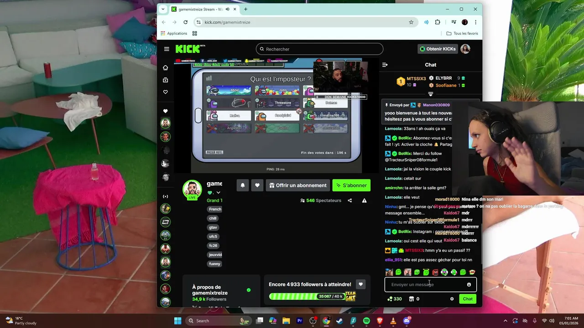Open Steam from the taskbar
584x328 pixels.
[339, 321]
